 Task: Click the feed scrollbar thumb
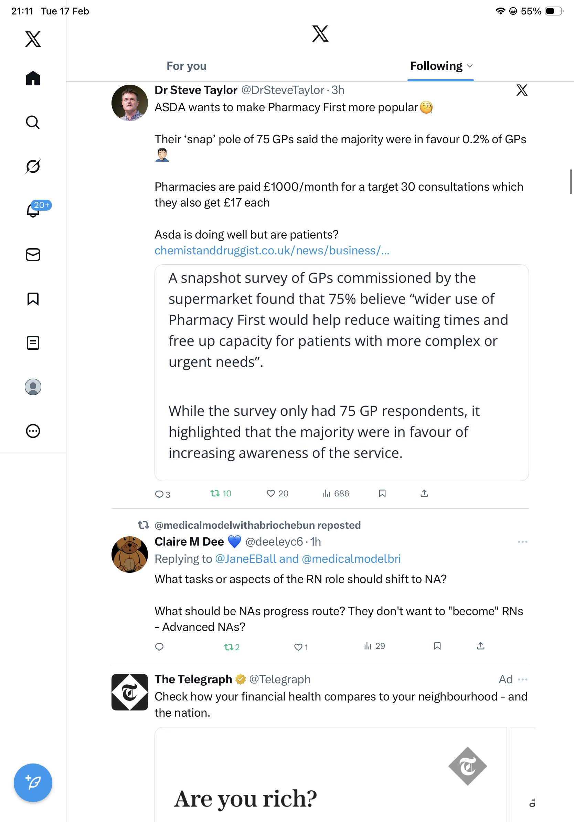pos(571,182)
